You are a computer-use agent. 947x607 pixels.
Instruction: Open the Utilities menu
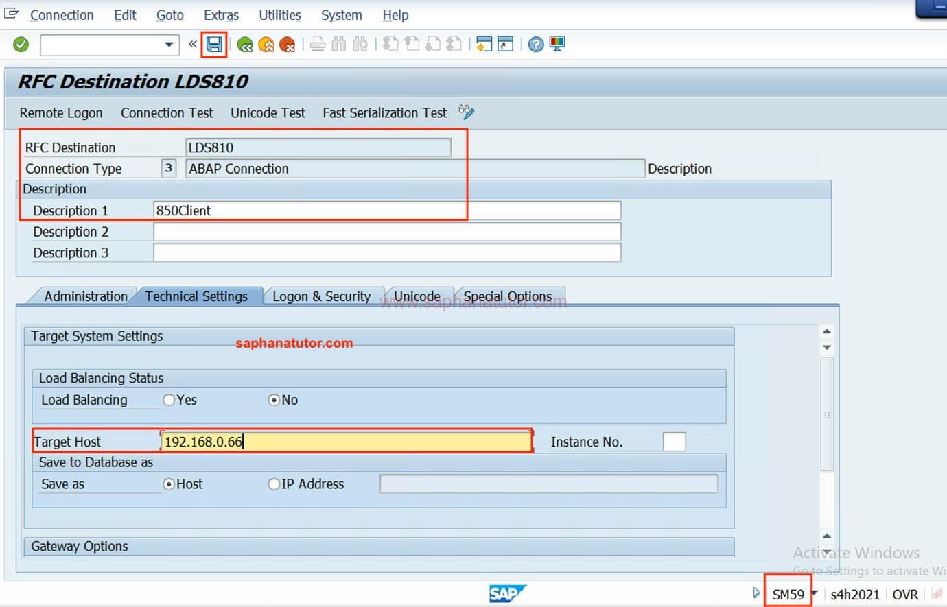coord(280,15)
